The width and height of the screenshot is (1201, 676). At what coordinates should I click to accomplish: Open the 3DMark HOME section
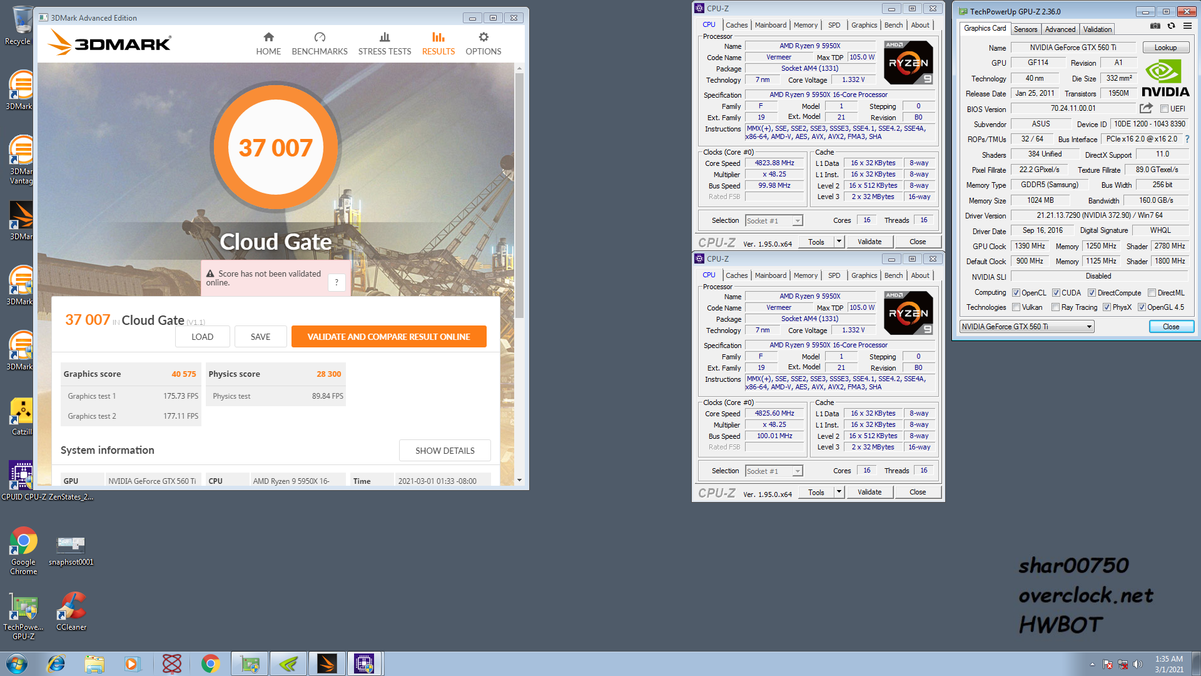[268, 43]
